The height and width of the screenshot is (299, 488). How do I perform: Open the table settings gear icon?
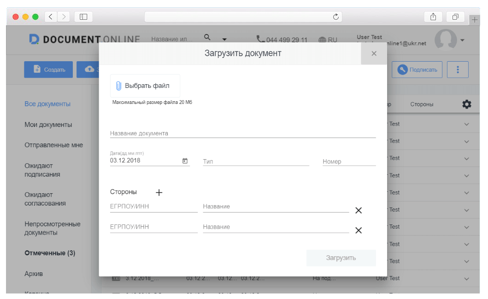point(466,104)
